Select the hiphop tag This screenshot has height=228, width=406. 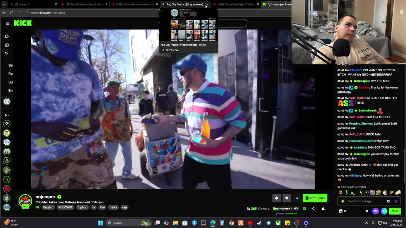[82, 207]
